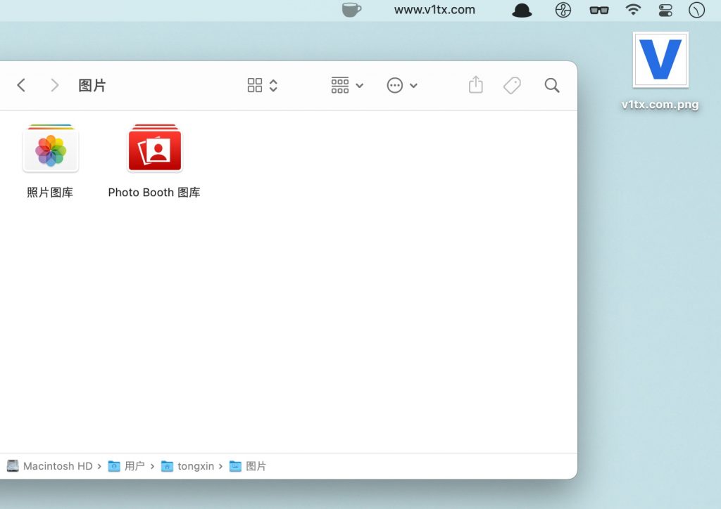Click tongxin folder in the path bar
Screen dimensions: 721x509
pos(187,466)
